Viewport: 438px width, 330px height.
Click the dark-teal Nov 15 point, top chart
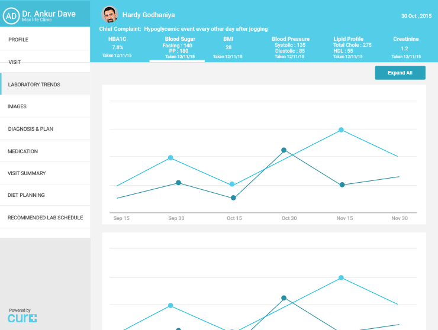(342, 185)
